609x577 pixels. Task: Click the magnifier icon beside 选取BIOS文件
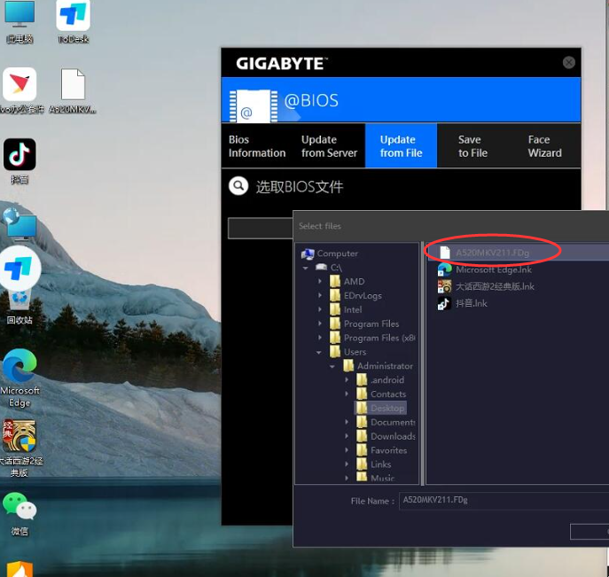click(x=238, y=186)
